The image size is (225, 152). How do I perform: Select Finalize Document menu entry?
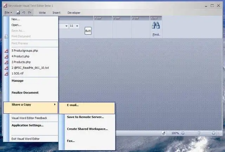[x=34, y=95]
